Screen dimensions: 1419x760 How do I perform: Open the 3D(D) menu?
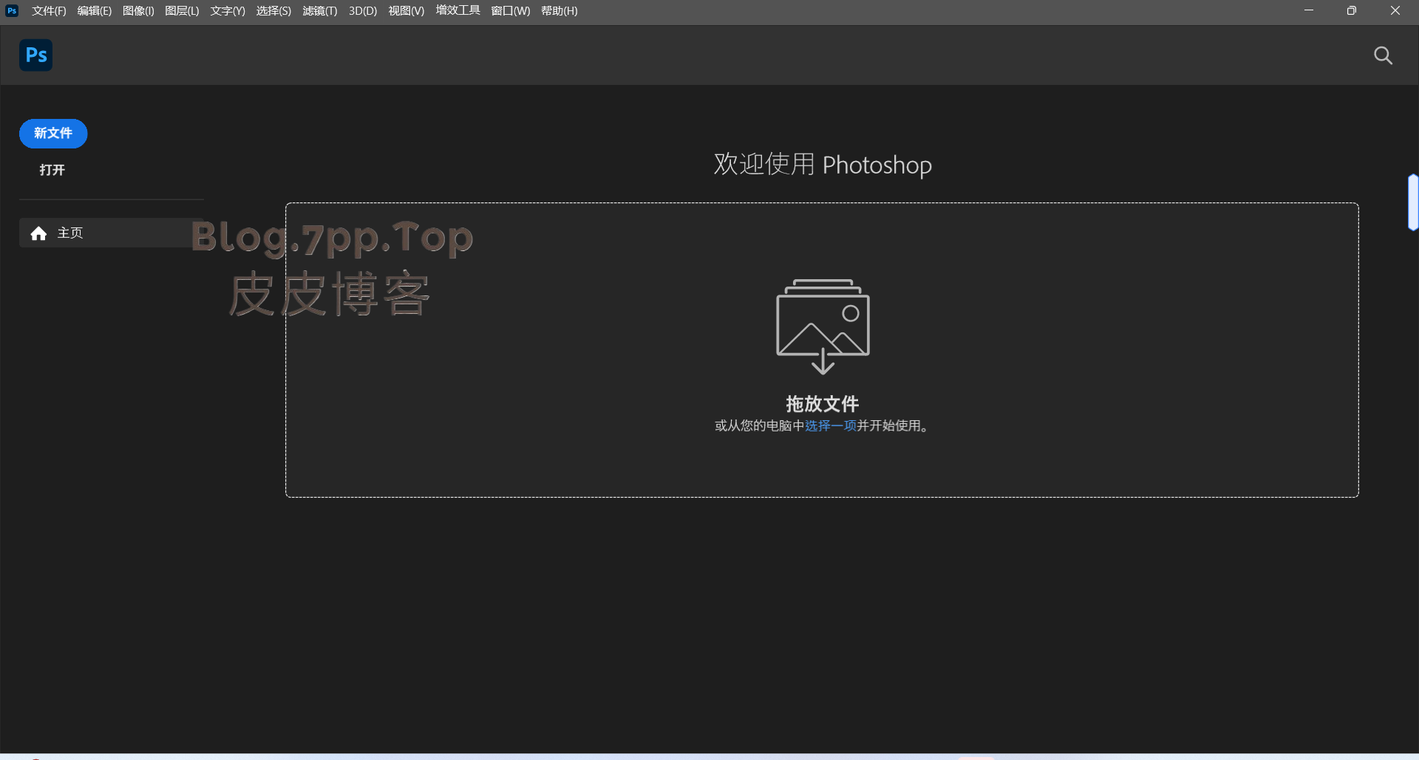(x=363, y=11)
